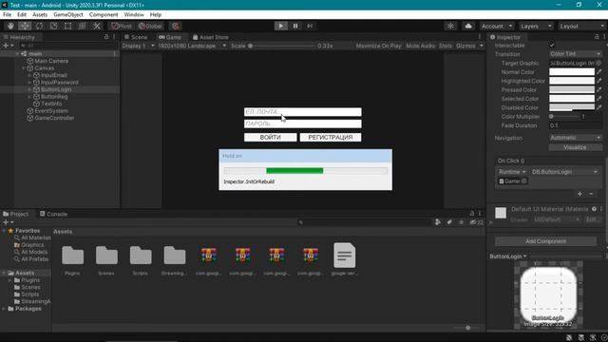608x342 pixels.
Task: Open the Layout dropdown
Action: tap(582, 26)
